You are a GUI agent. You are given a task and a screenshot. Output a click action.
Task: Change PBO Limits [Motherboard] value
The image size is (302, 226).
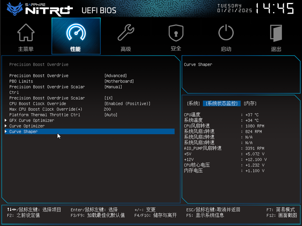point(119,81)
